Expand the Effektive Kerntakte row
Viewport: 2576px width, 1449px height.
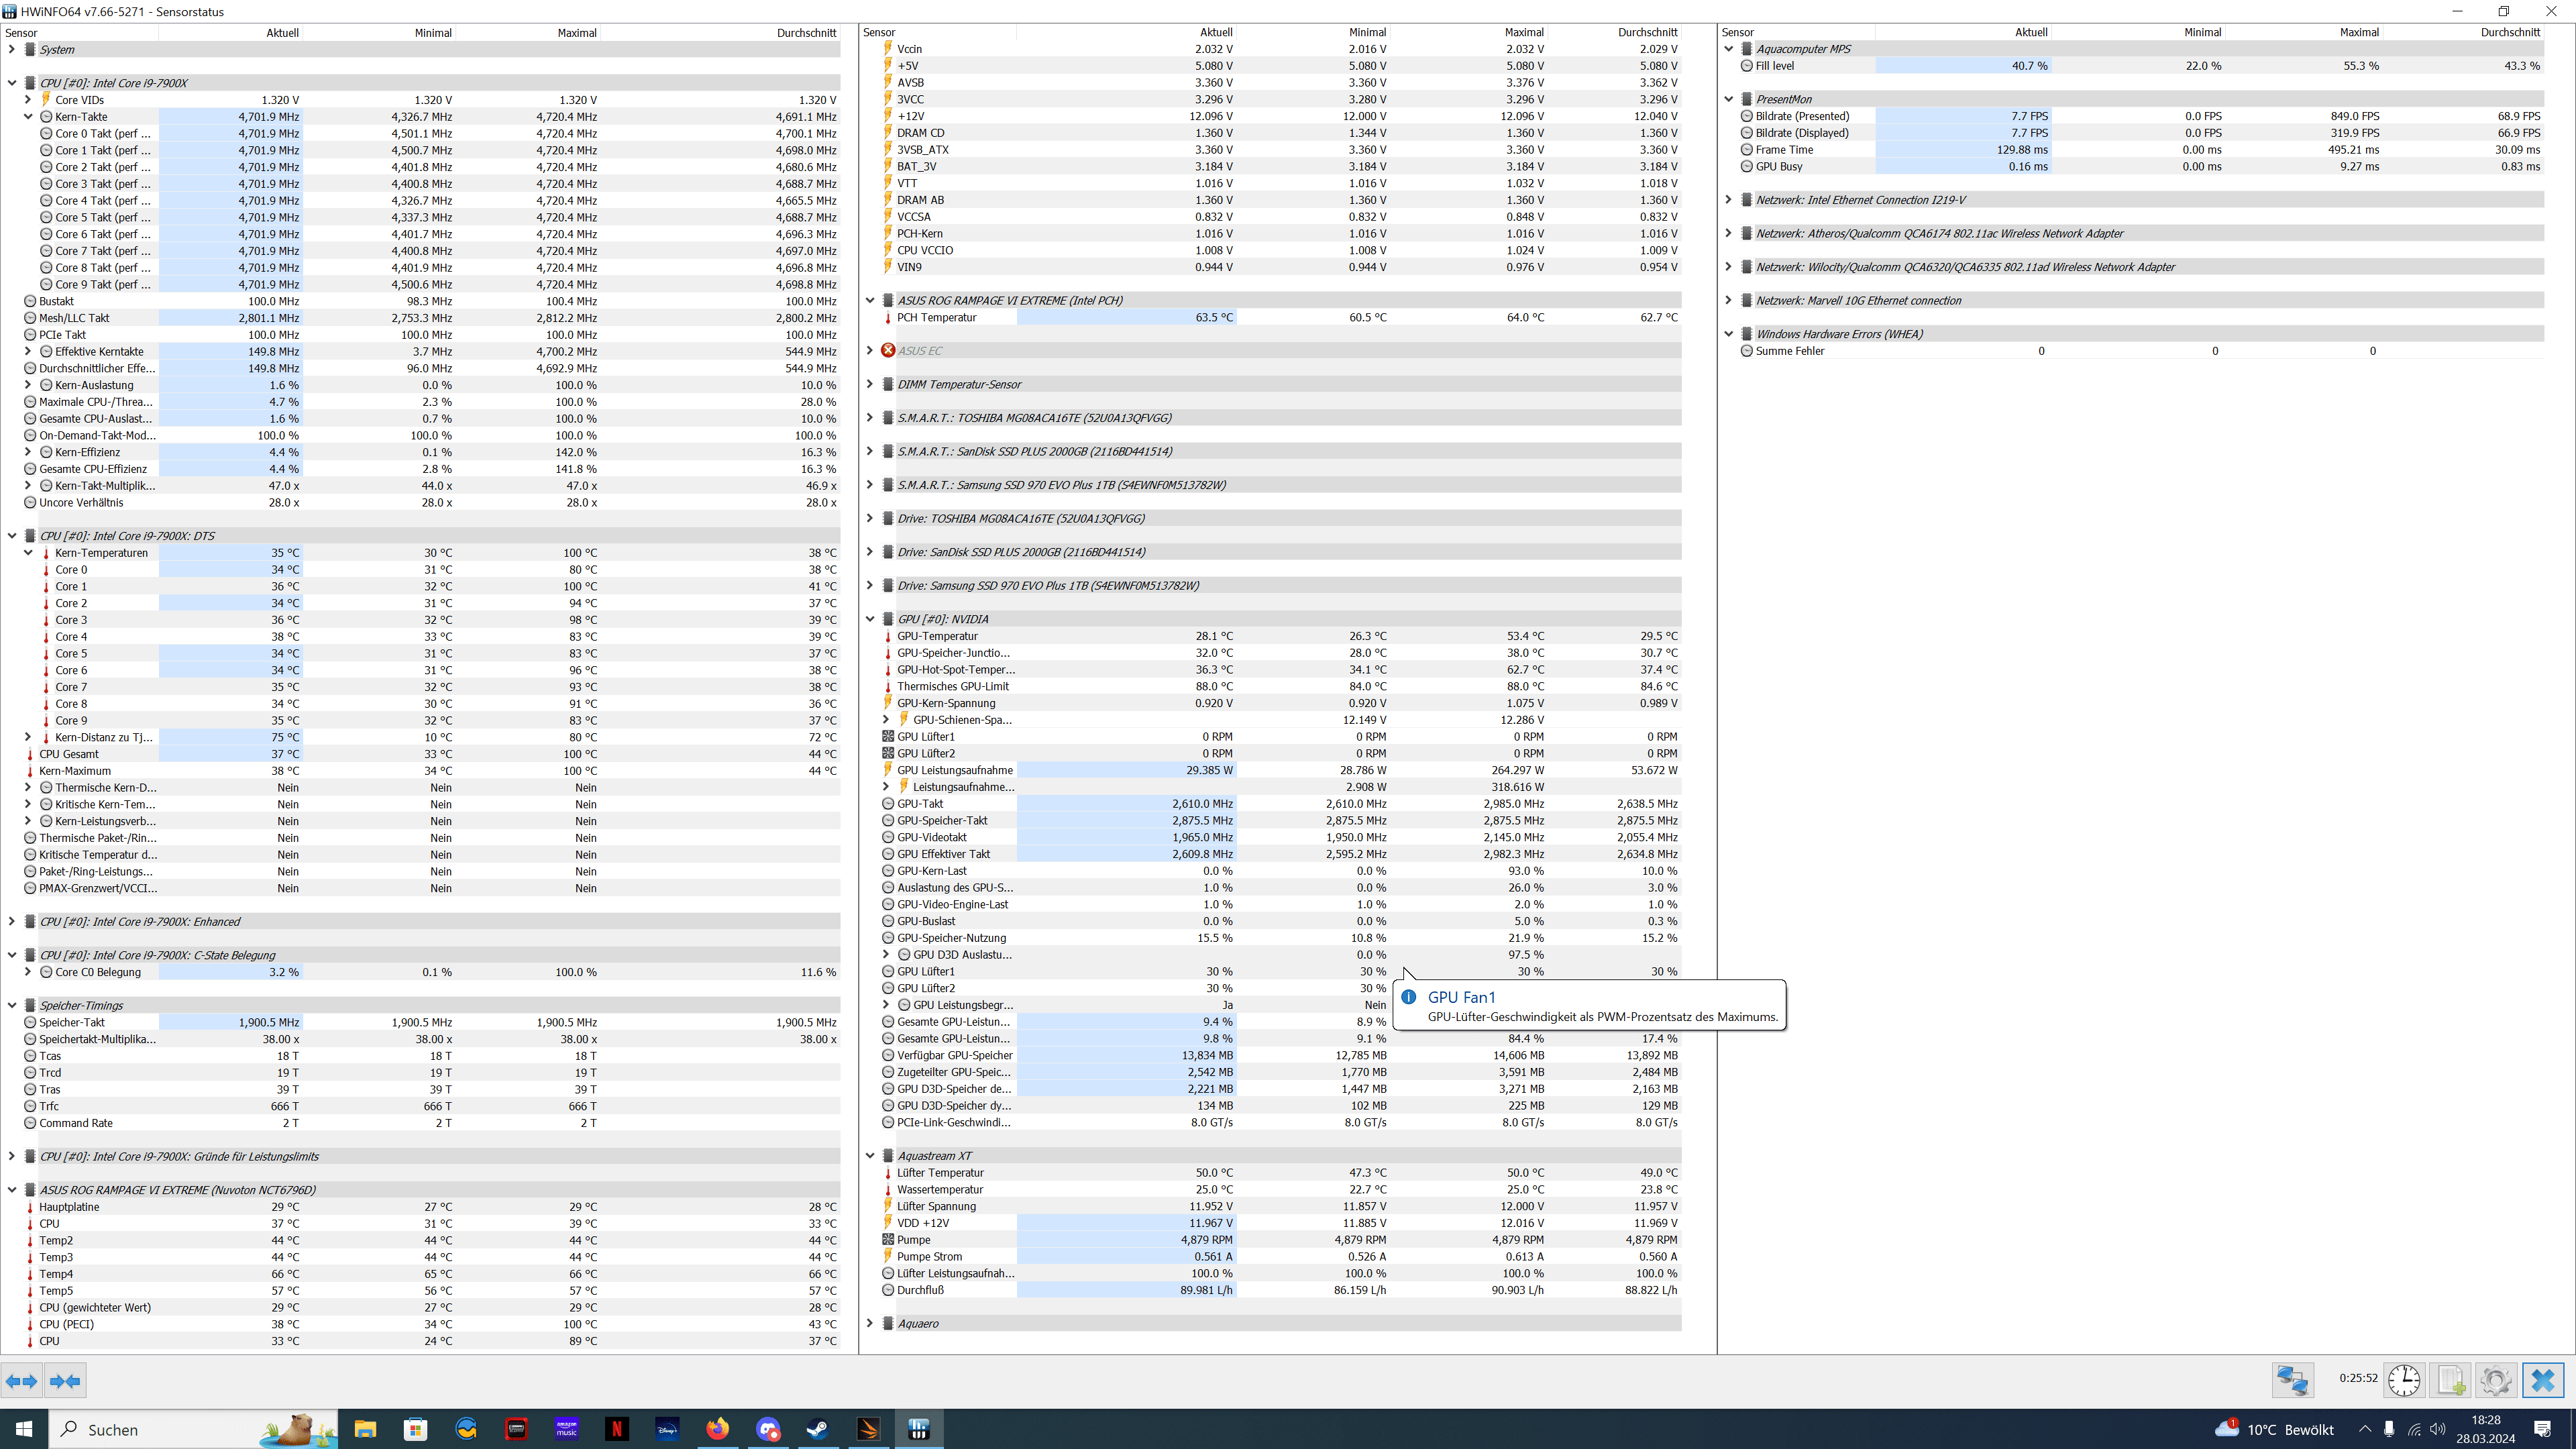click(x=28, y=352)
